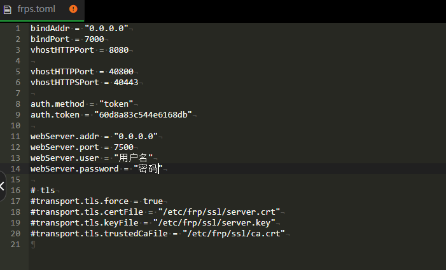
Task: Click the orange unsaved-changes indicator icon
Action: click(73, 9)
